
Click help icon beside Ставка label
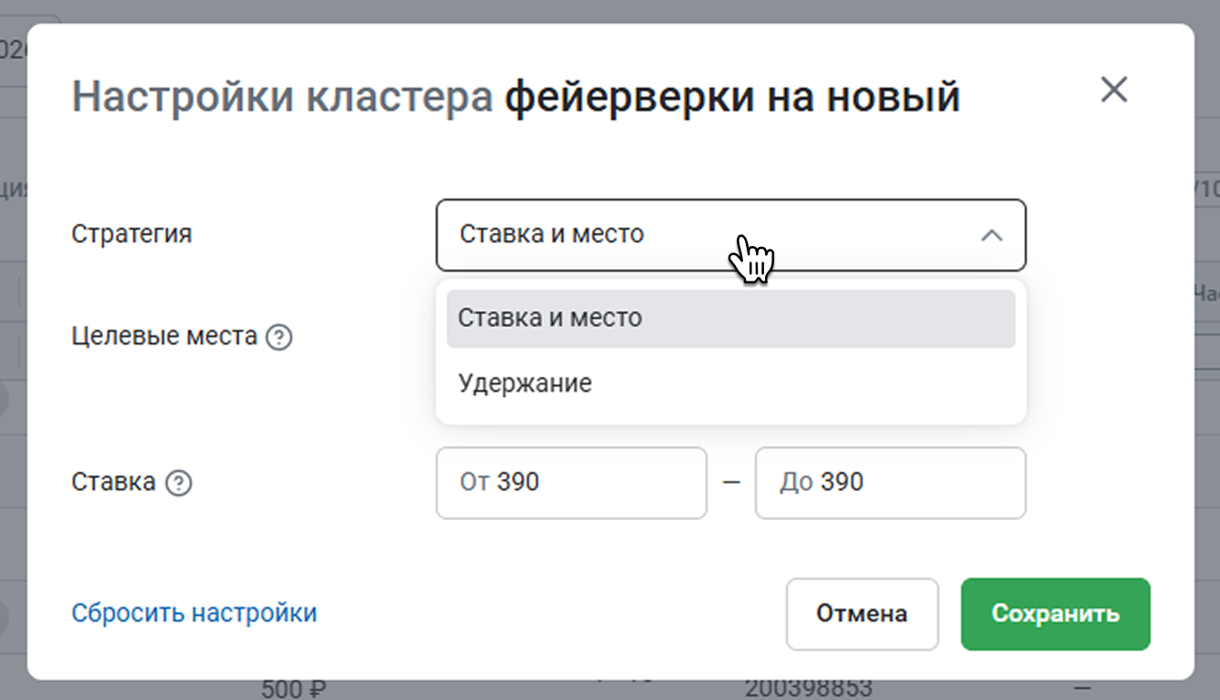(179, 483)
